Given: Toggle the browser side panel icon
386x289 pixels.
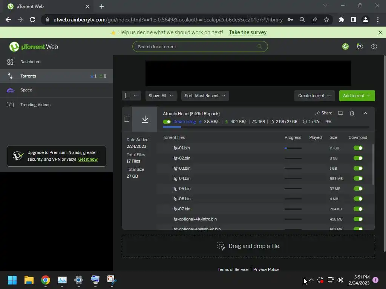Looking at the screenshot, I should pos(354,20).
